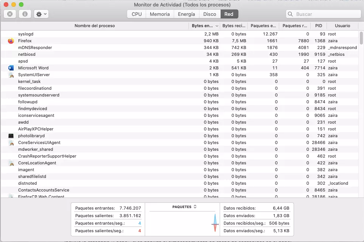Open process info inspector button
This screenshot has width=364, height=242.
[25, 14]
